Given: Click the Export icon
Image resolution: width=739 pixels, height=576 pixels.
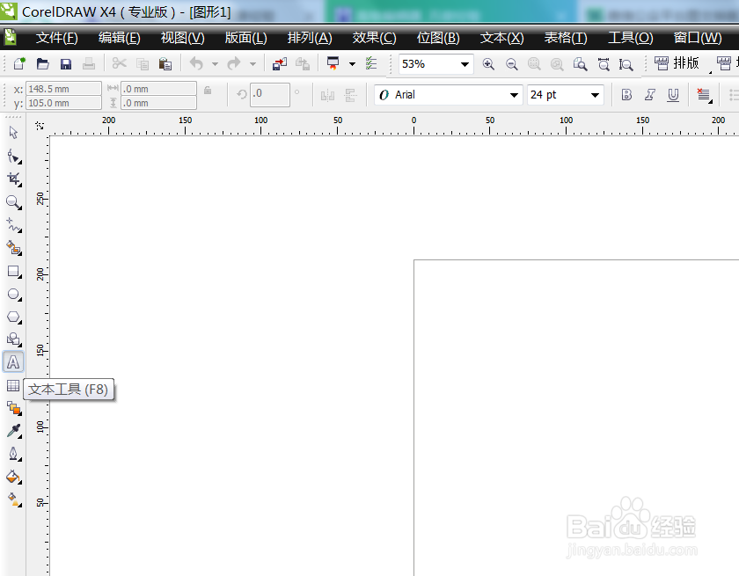Looking at the screenshot, I should pos(303,63).
